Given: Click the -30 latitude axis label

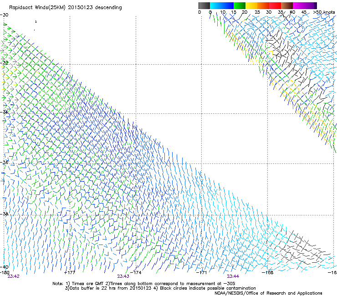Looking at the screenshot, I should [x=4, y=15].
